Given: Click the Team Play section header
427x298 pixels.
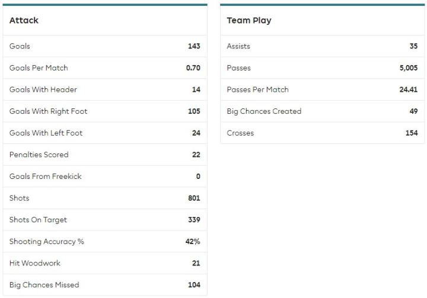Looking at the screenshot, I should [x=249, y=20].
